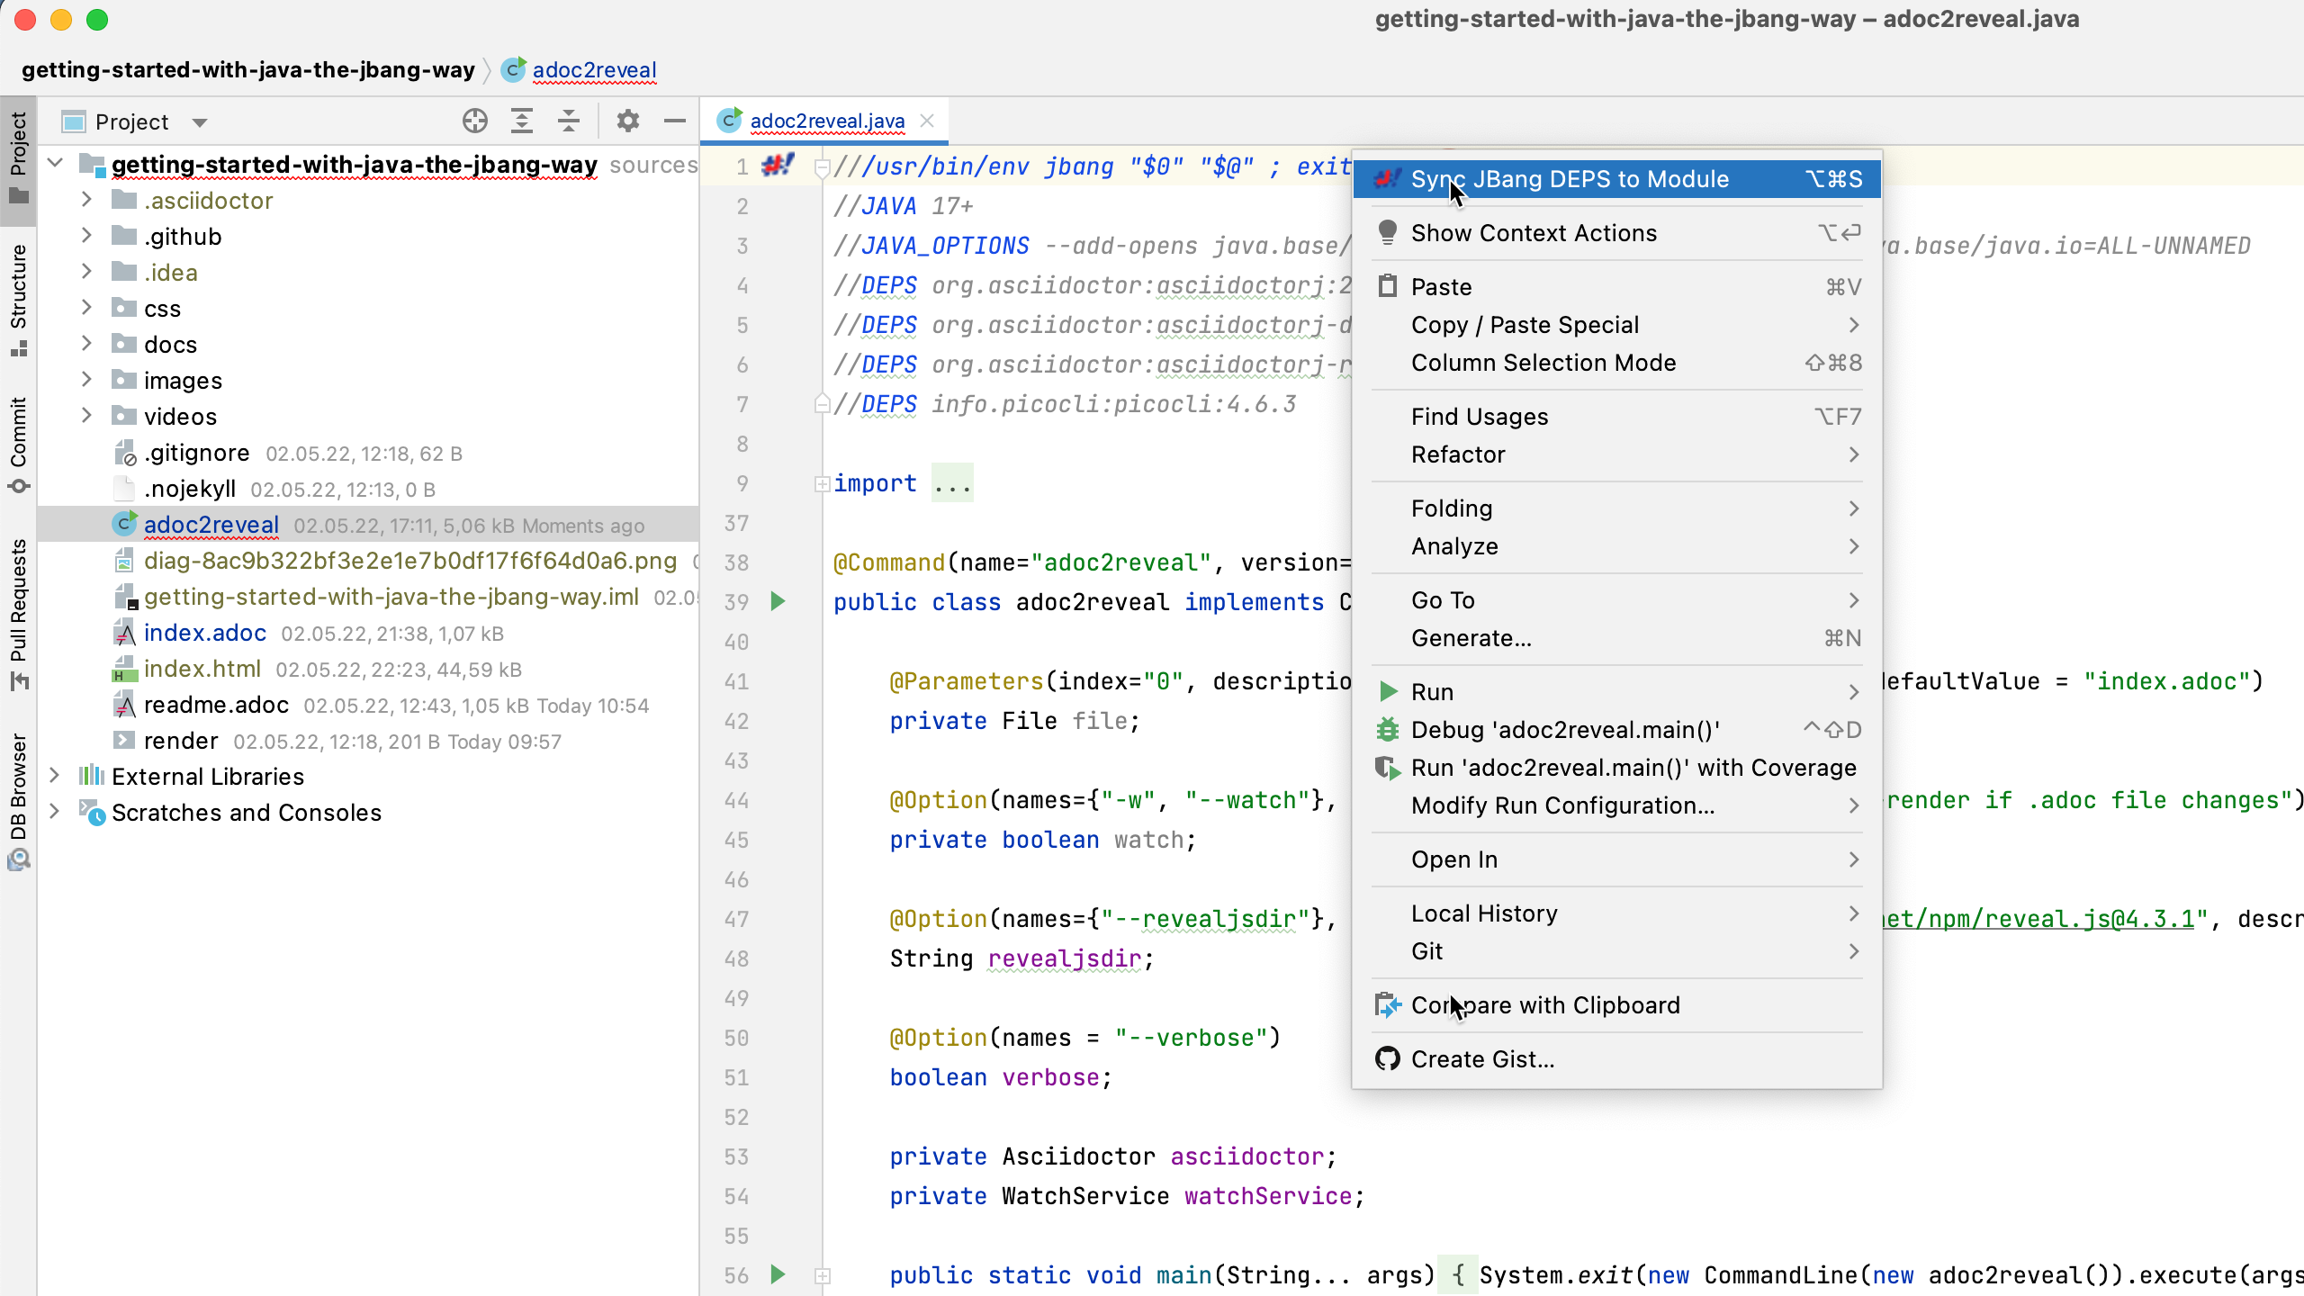This screenshot has width=2304, height=1296.
Task: Open Copy / Paste Special submenu
Action: point(1617,325)
